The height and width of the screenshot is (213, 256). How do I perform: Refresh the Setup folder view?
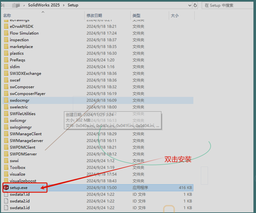coord(195,5)
